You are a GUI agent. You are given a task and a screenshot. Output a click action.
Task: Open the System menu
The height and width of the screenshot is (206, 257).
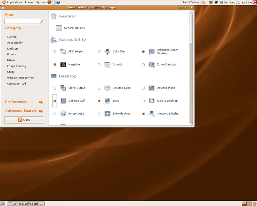pyautogui.click(x=41, y=2)
